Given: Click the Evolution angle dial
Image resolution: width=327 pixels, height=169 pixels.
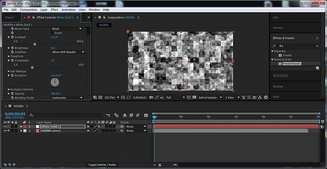Looking at the screenshot, I should [x=55, y=82].
